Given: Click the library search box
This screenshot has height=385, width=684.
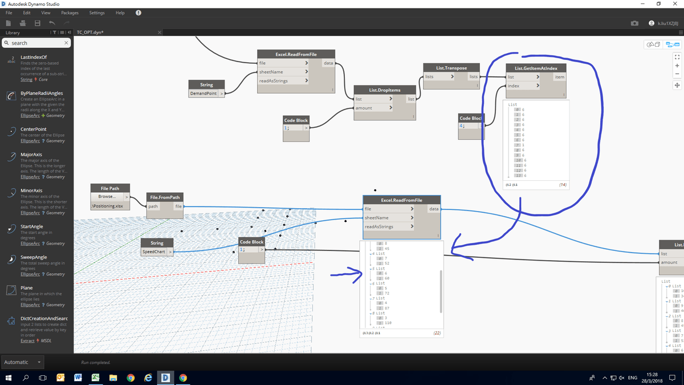Looking at the screenshot, I should (36, 43).
